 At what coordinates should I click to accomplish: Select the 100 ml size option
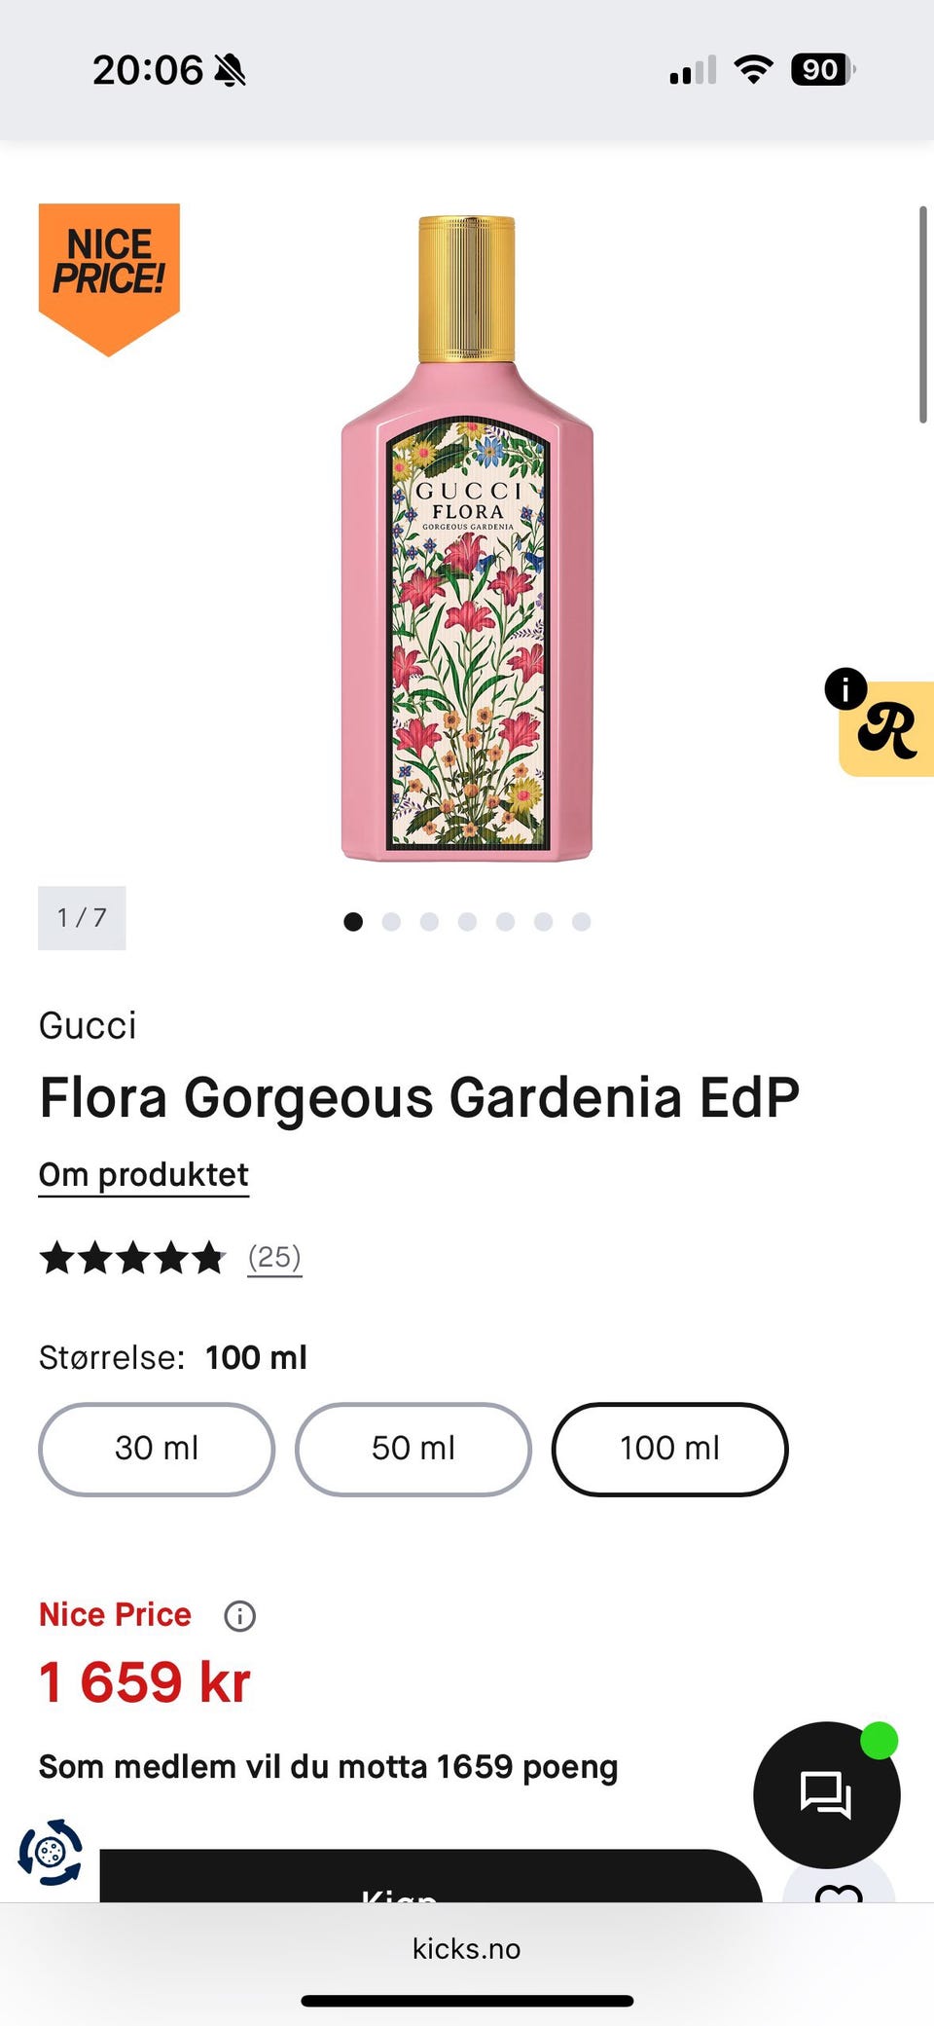pyautogui.click(x=669, y=1449)
